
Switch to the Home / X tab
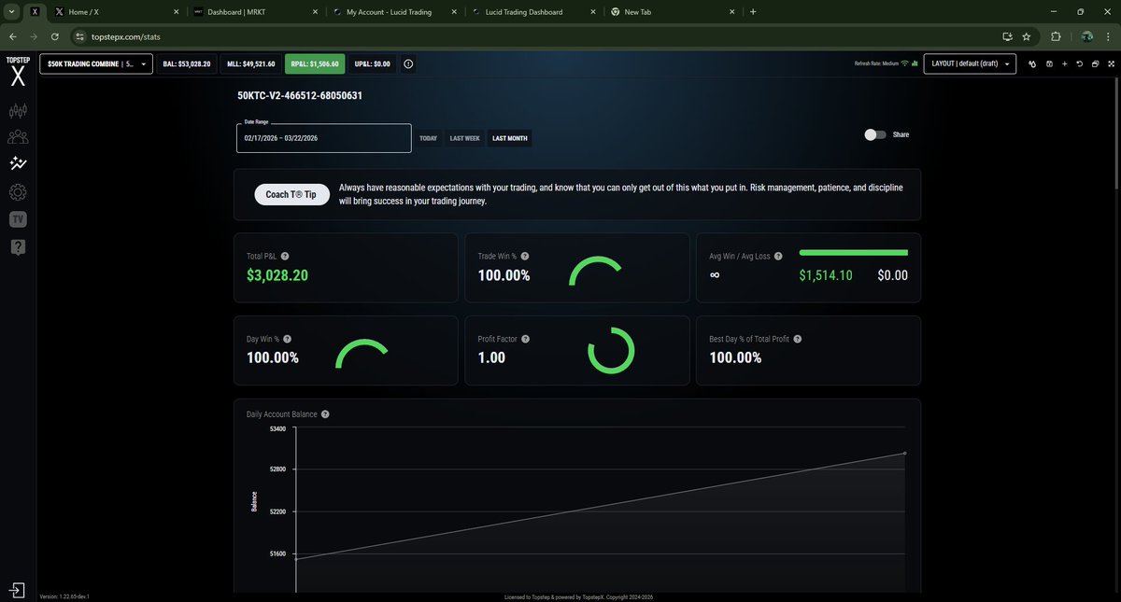(x=115, y=12)
